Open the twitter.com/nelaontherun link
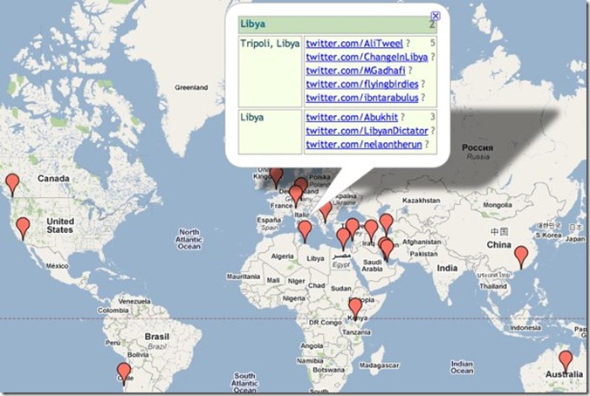Viewport: 590px width, 396px height. (363, 145)
